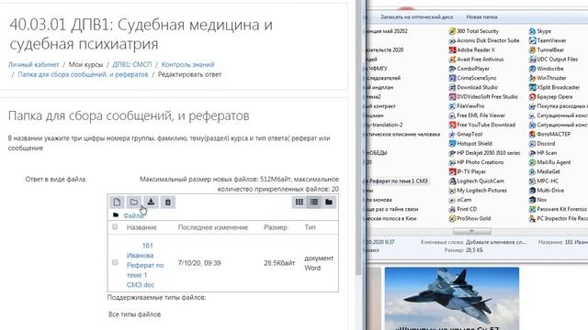Select IP-TV Player shortcut

click(x=468, y=171)
